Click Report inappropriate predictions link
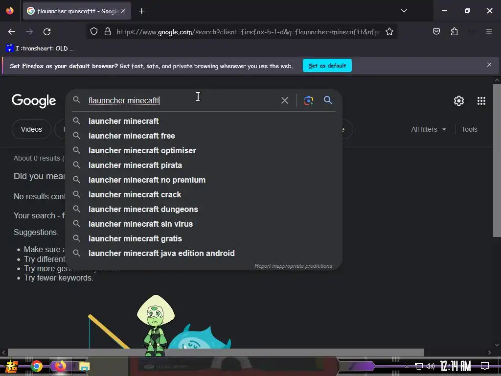The width and height of the screenshot is (501, 376). pos(293,266)
